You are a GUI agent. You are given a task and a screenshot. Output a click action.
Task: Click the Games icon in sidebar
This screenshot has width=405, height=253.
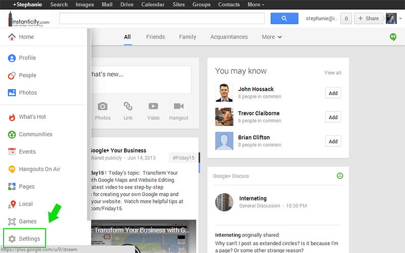point(12,222)
